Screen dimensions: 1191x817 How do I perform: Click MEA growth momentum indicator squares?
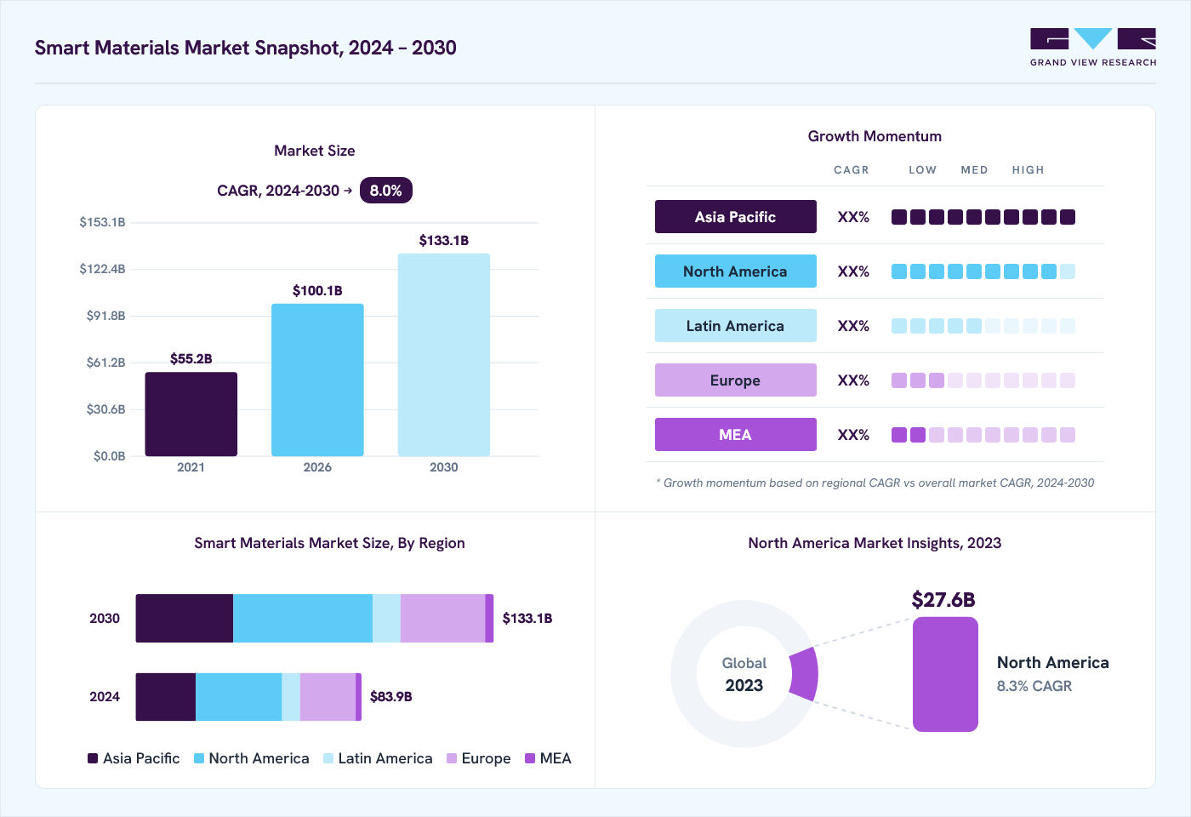pos(983,435)
